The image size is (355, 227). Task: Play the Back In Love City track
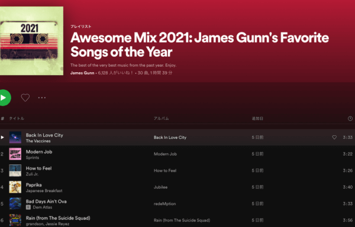[2, 137]
